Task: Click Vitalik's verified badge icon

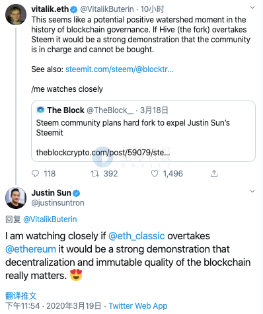Action: coord(74,9)
